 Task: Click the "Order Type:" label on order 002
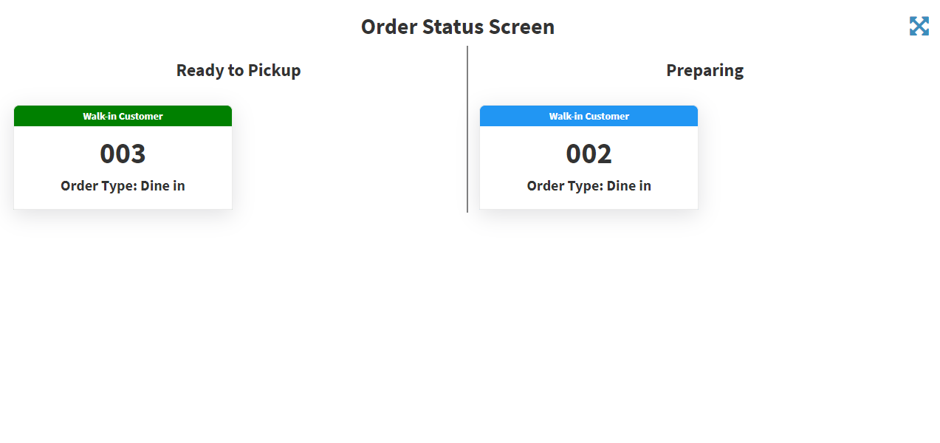click(565, 186)
